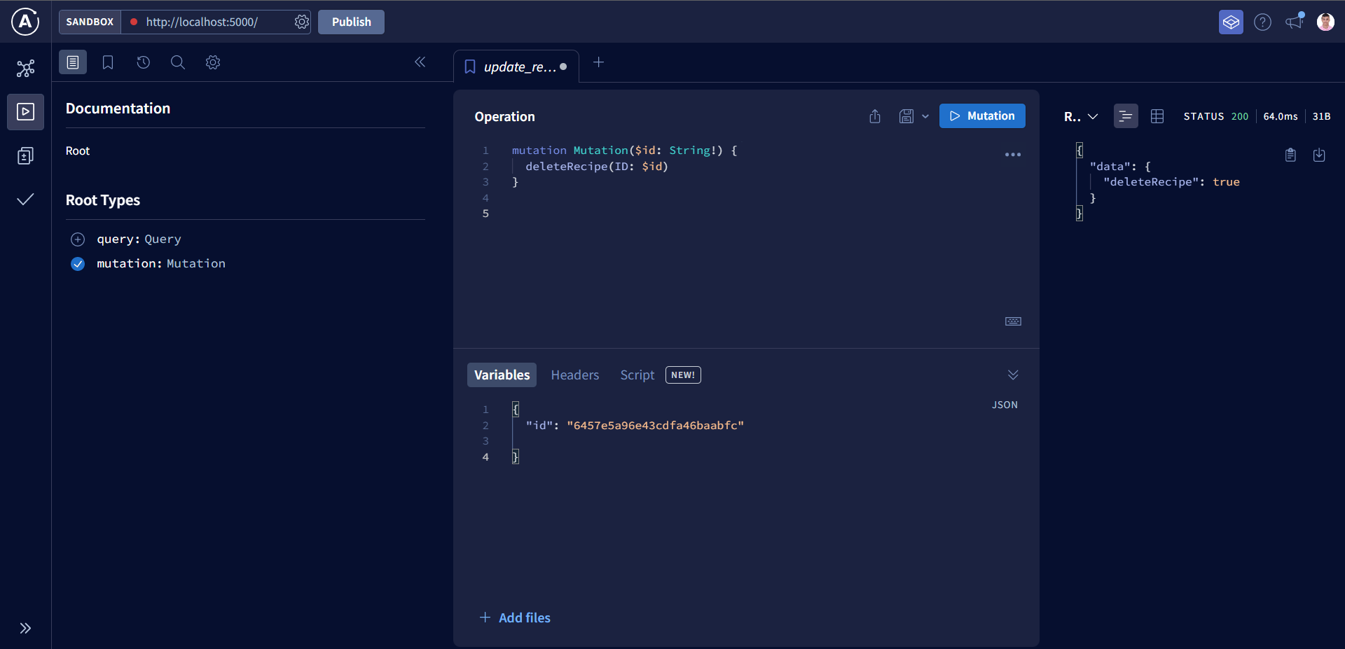Open connection settings gear next to URL
The image size is (1345, 649).
tap(302, 22)
